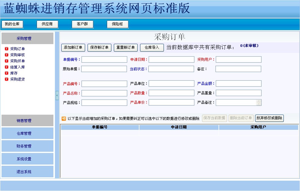Click the 保险柜 top button
Screen dimensions: 300x191
coord(117,24)
